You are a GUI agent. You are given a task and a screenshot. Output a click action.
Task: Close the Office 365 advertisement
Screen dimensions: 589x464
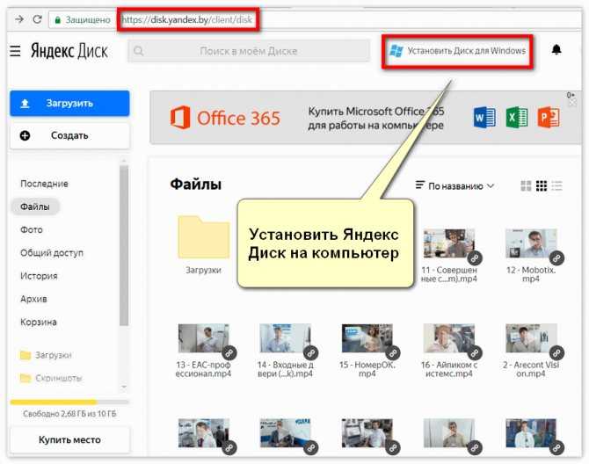point(572,103)
